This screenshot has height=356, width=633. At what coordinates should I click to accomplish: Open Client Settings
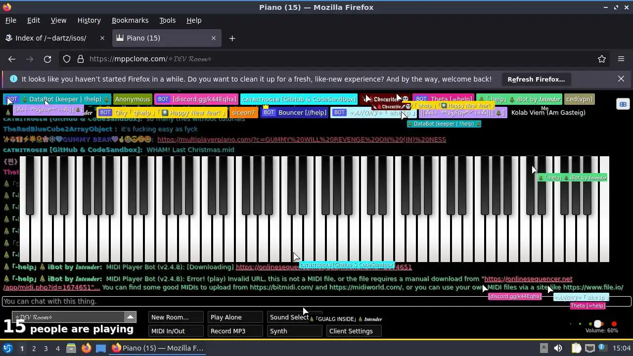pyautogui.click(x=354, y=331)
